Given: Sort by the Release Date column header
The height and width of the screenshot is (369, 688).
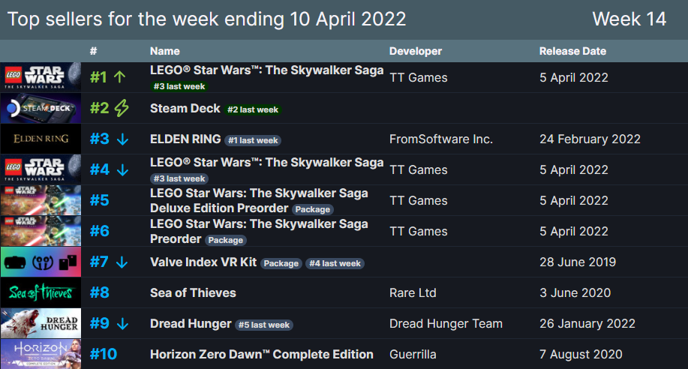Looking at the screenshot, I should pos(572,51).
